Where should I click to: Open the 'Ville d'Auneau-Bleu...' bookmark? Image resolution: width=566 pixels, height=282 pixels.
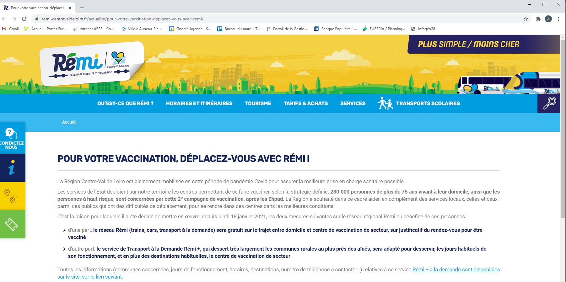[x=143, y=29]
